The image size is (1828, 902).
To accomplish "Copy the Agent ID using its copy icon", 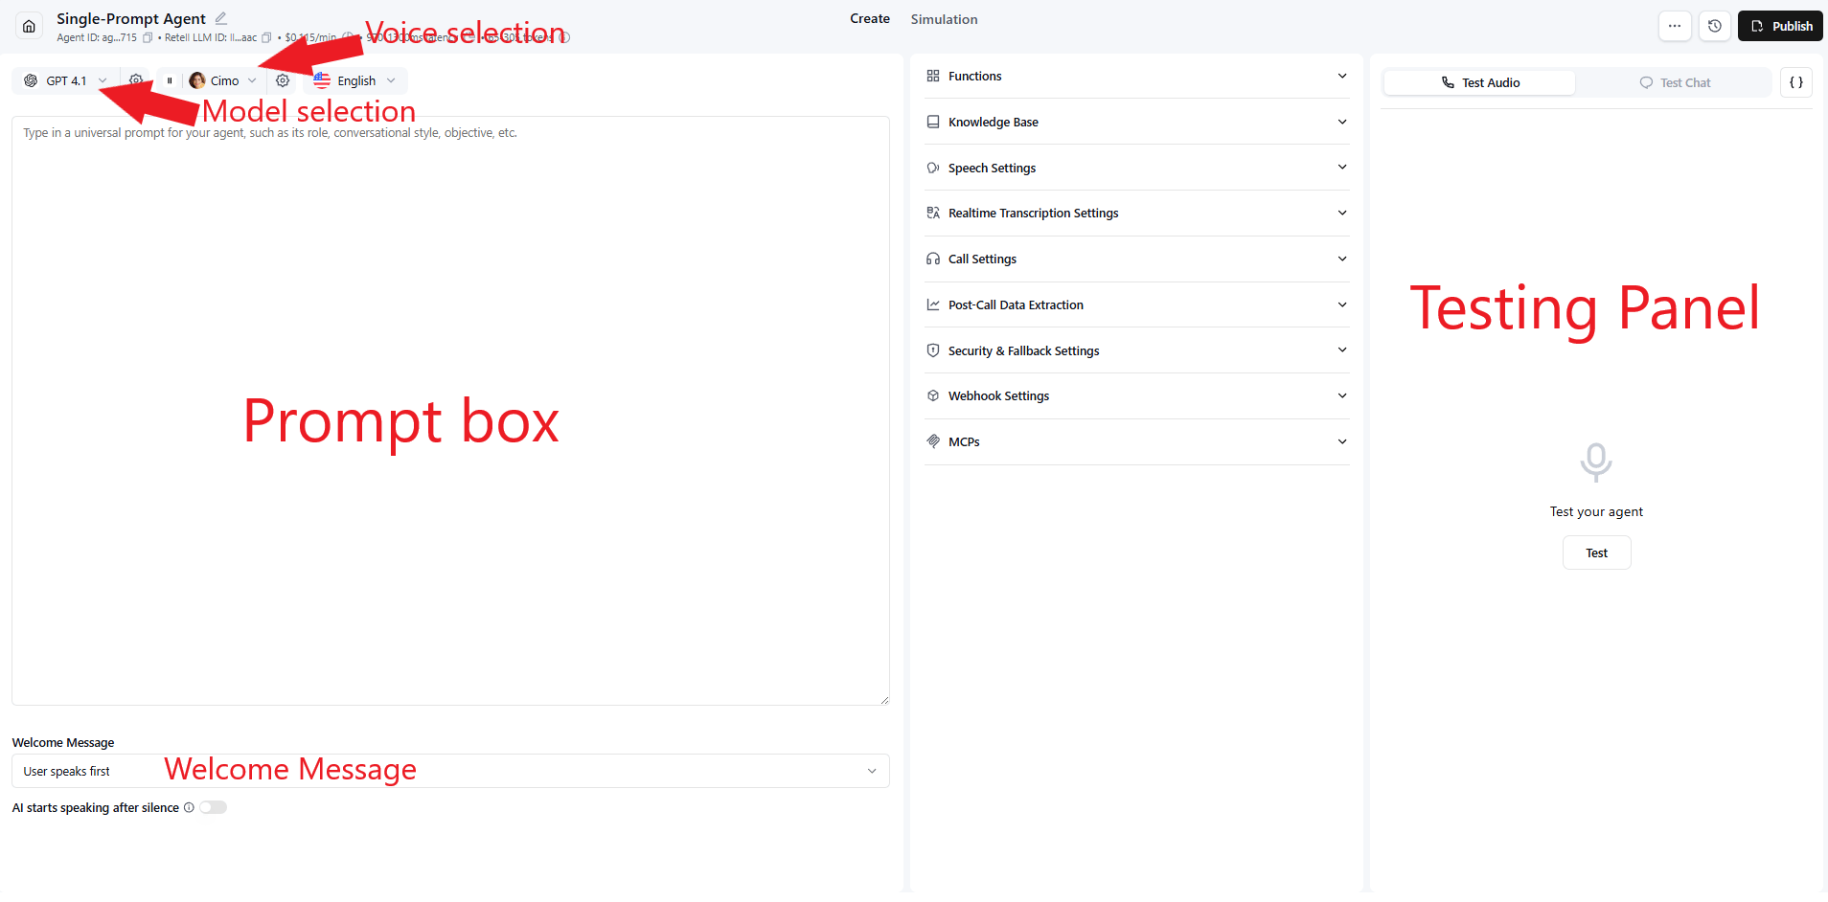I will coord(149,37).
